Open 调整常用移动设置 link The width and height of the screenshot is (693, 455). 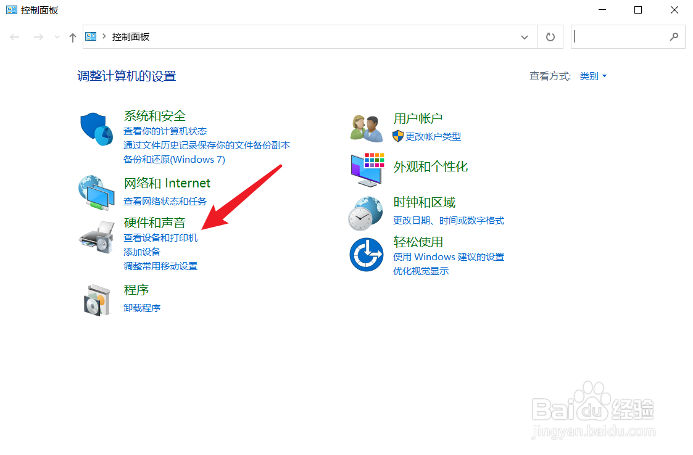160,266
